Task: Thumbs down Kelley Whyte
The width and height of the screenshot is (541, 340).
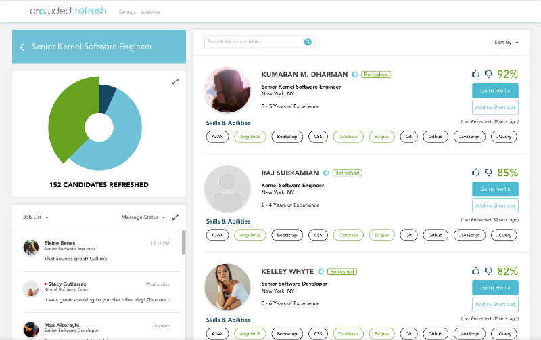Action: (x=488, y=271)
